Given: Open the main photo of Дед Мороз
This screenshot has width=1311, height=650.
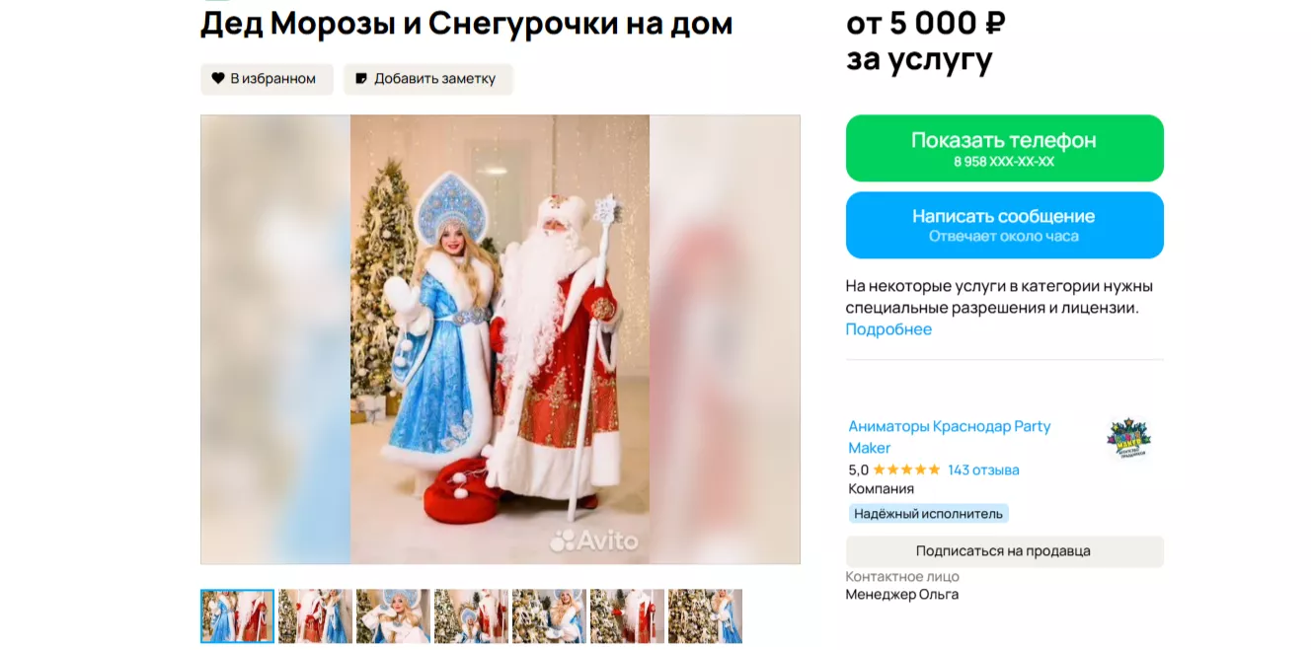Looking at the screenshot, I should (x=500, y=339).
